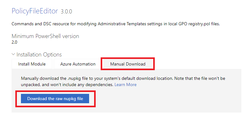247x116 pixels.
Task: Open the Learn More link
Action: point(125,85)
